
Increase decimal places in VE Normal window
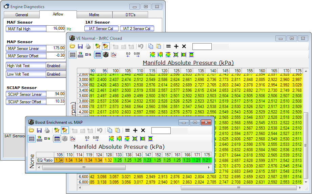pos(137,55)
